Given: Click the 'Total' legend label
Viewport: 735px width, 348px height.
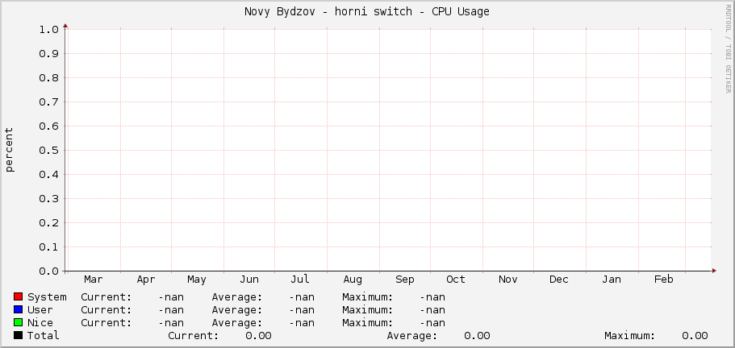Looking at the screenshot, I should (x=43, y=335).
